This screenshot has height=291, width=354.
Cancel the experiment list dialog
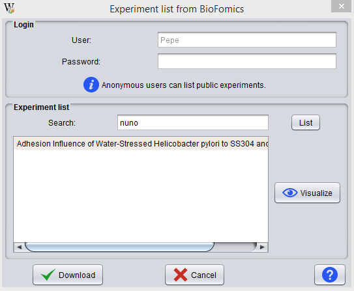coord(194,275)
